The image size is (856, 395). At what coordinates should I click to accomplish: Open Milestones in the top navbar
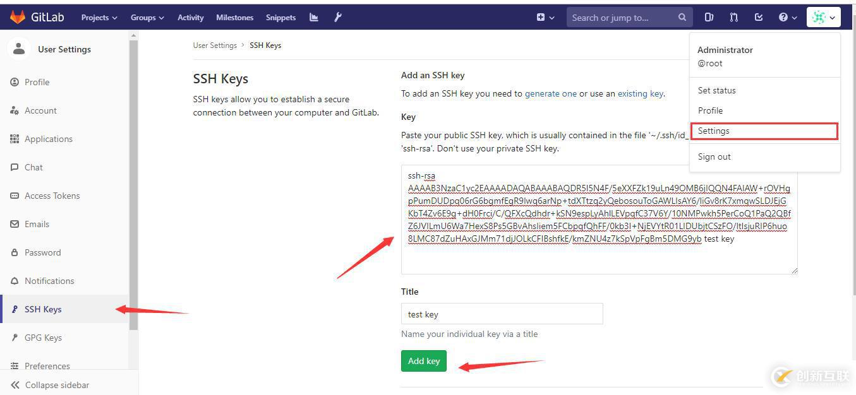tap(234, 18)
